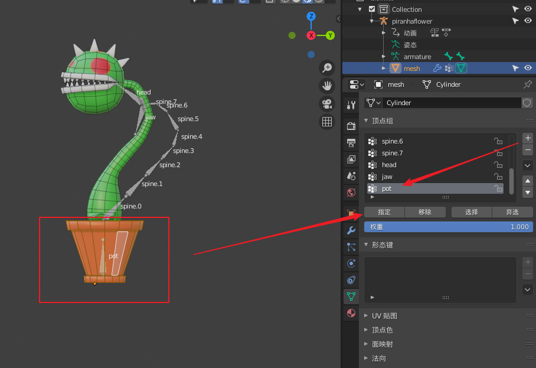The height and width of the screenshot is (368, 536).
Task: Toggle lock on pot vertex group
Action: [498, 188]
